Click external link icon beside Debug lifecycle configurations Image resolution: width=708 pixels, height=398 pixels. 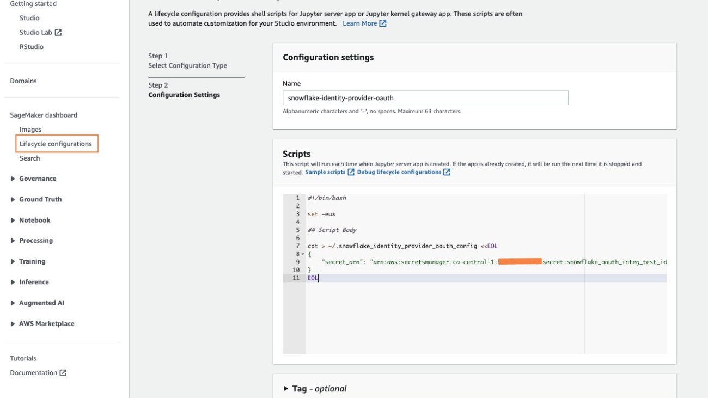coord(447,172)
